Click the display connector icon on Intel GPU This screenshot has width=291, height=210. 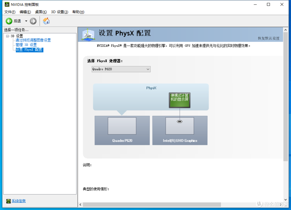[x=180, y=122]
